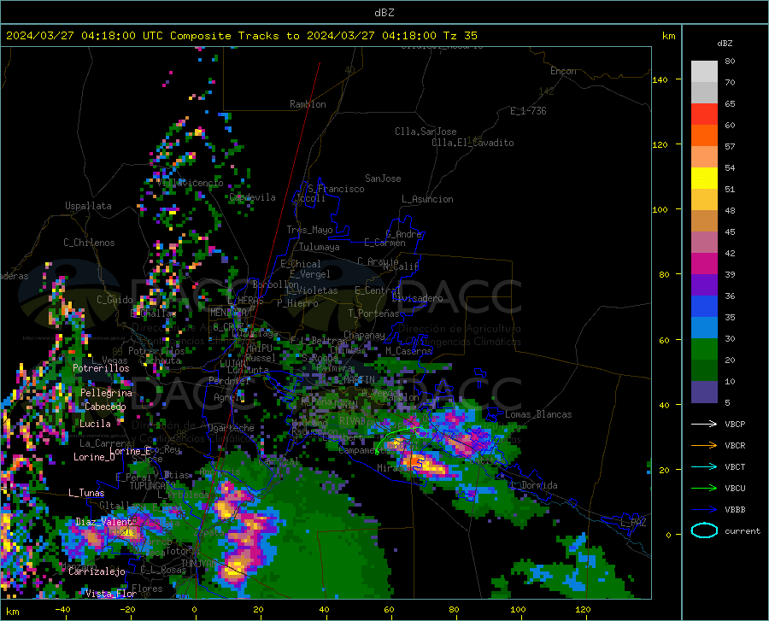Screen dimensions: 769x621
Task: Click the 'Tres_Mayo' map label
Action: pyautogui.click(x=309, y=230)
